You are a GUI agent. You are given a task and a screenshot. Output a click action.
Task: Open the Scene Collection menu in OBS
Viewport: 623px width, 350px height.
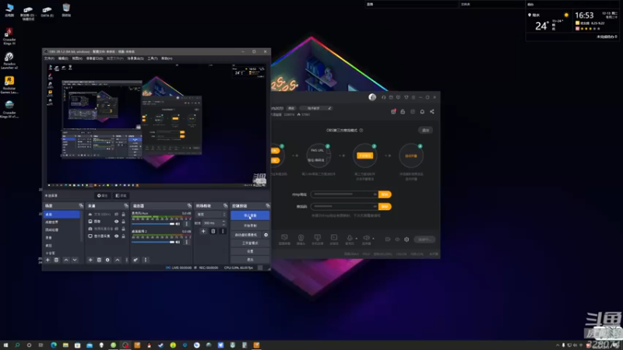135,58
